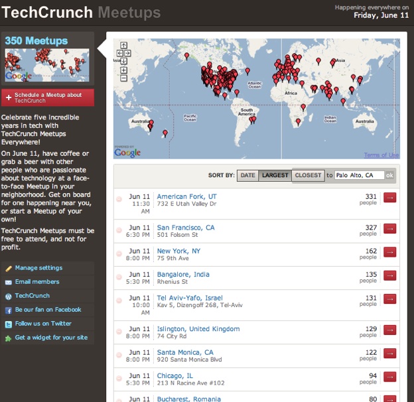Open the American Fork, UT meetup
The image size is (414, 402).
click(186, 196)
